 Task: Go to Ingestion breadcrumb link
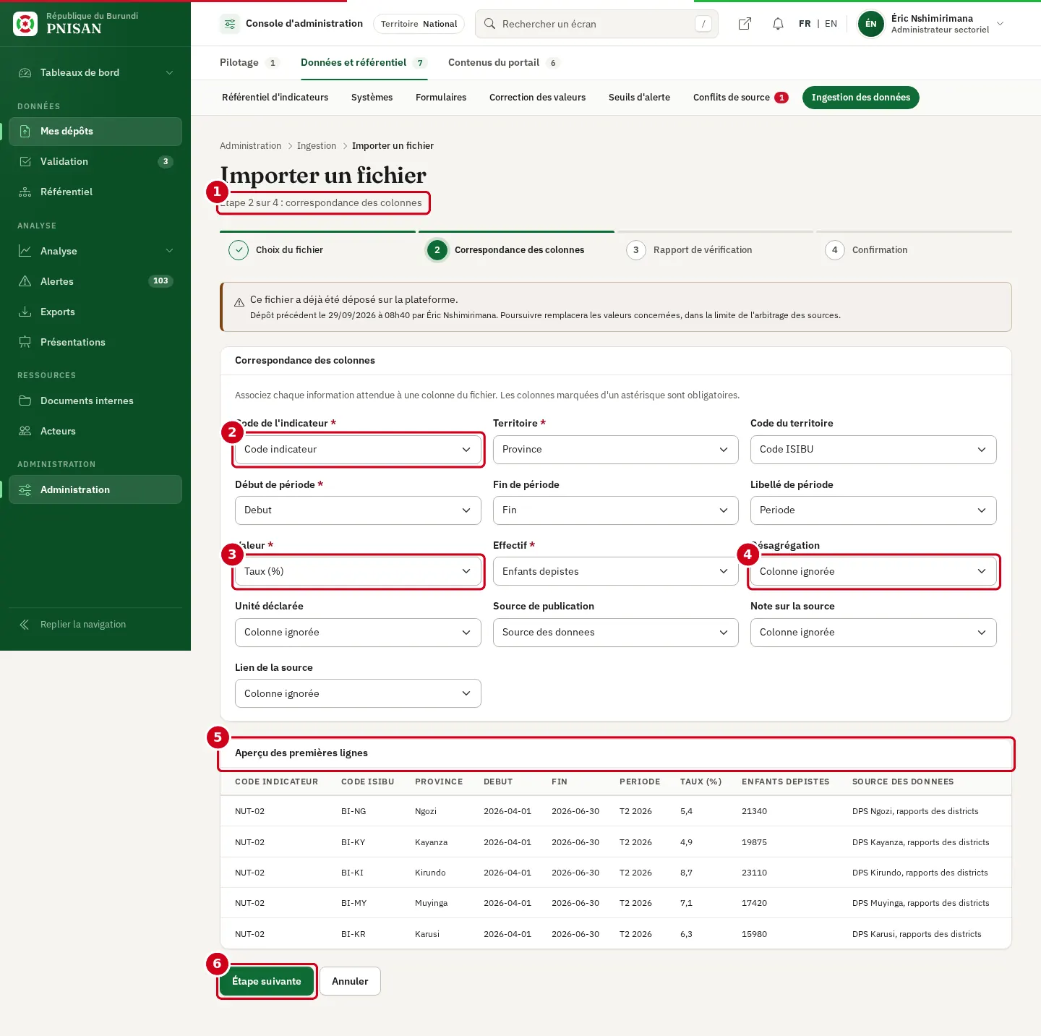(x=317, y=146)
